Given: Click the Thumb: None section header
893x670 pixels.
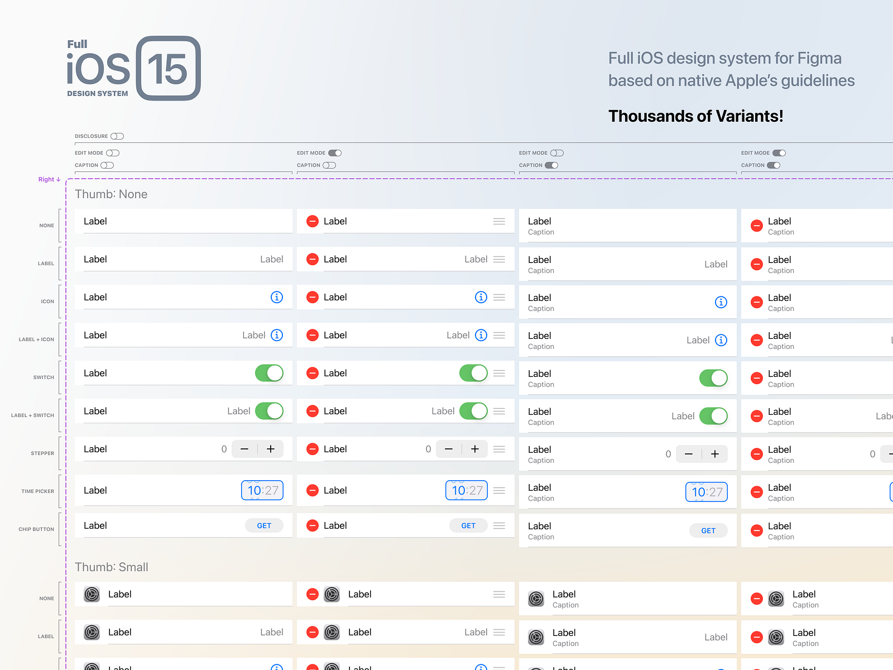Looking at the screenshot, I should pyautogui.click(x=111, y=194).
